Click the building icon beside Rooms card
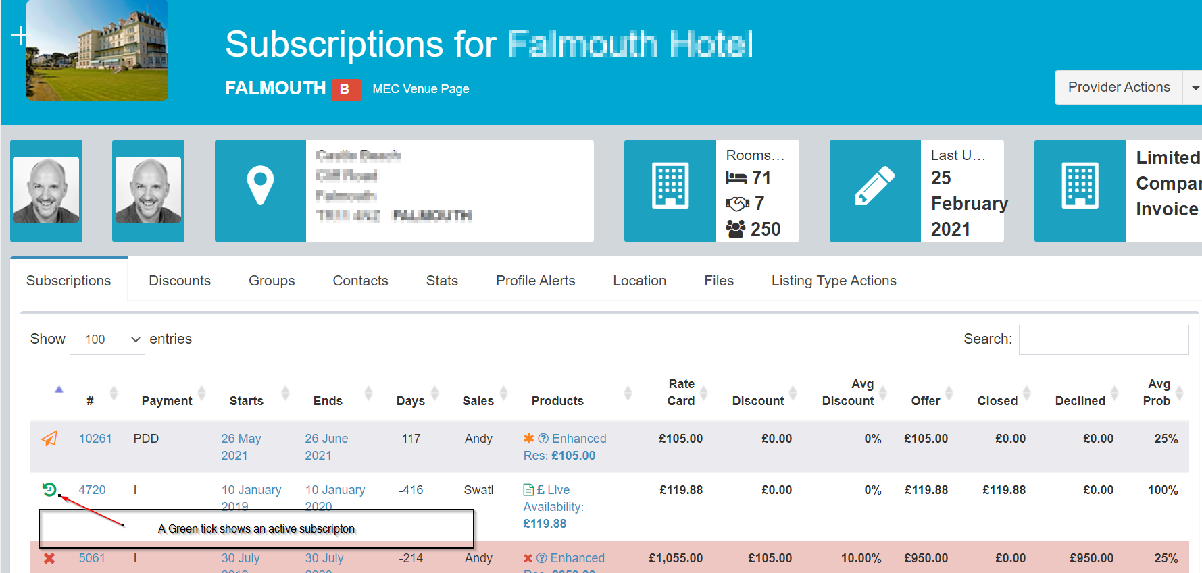1202x573 pixels. [670, 185]
